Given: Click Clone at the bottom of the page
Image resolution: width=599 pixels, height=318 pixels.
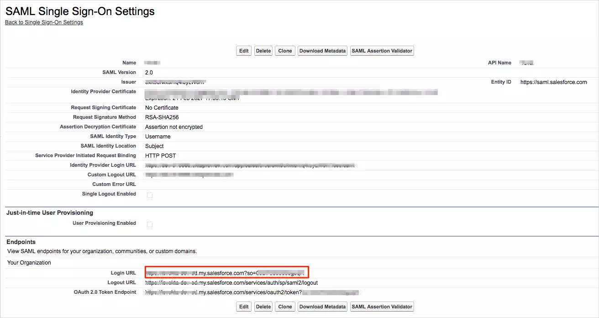Looking at the screenshot, I should pos(285,307).
